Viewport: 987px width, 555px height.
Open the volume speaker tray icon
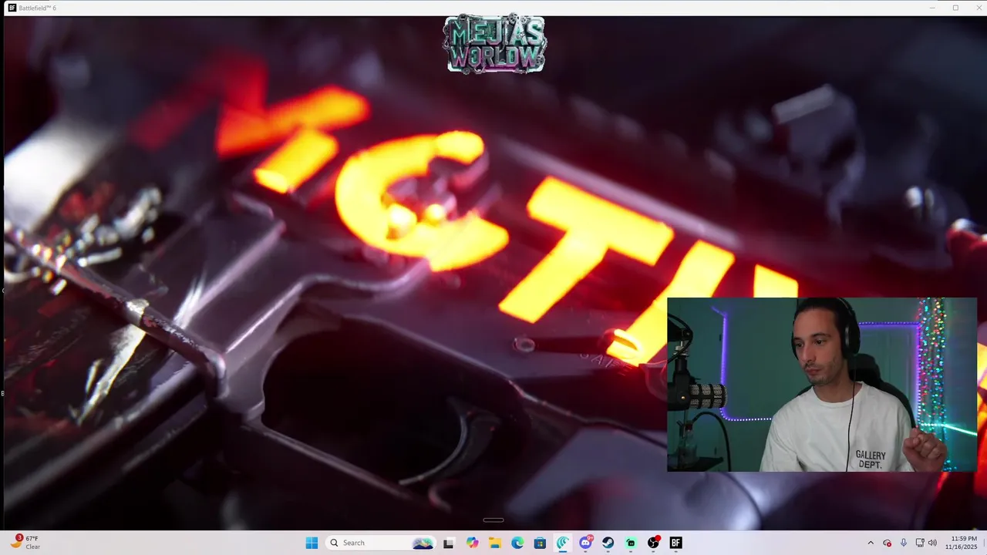(x=932, y=543)
